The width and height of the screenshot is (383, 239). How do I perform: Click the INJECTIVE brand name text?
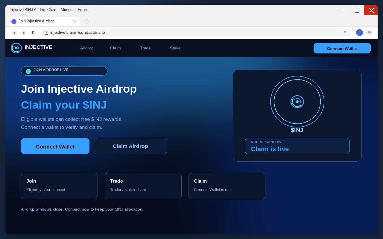coord(38,47)
